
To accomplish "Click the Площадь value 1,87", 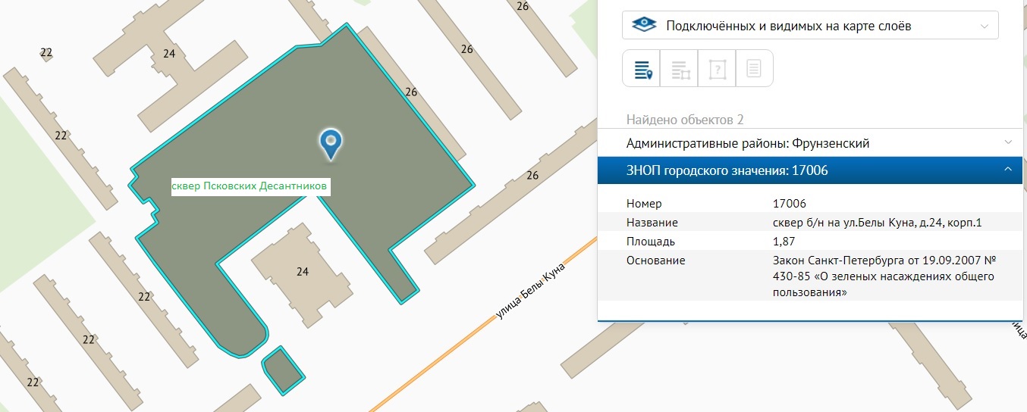I will pyautogui.click(x=785, y=242).
